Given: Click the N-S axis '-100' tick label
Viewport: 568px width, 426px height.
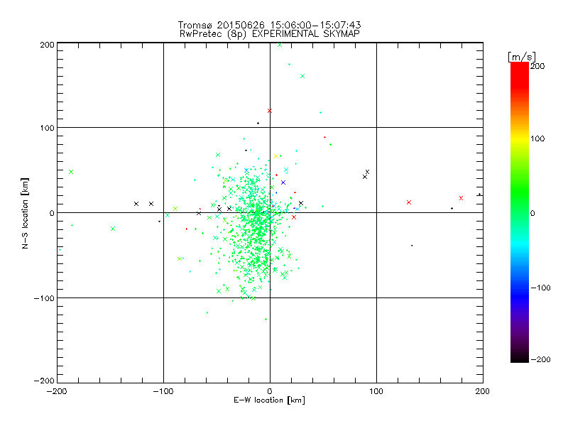Looking at the screenshot, I should pos(44,298).
